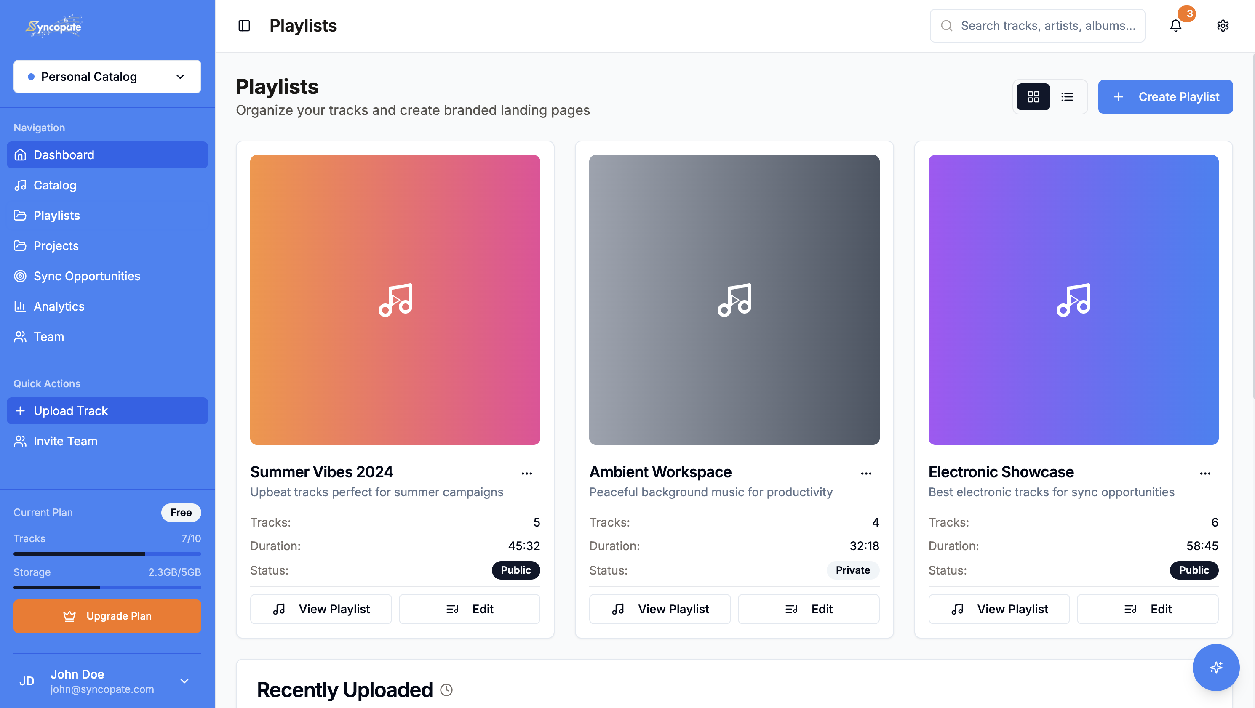Open Summer Vibes 2024 more options menu
The width and height of the screenshot is (1255, 708).
527,473
